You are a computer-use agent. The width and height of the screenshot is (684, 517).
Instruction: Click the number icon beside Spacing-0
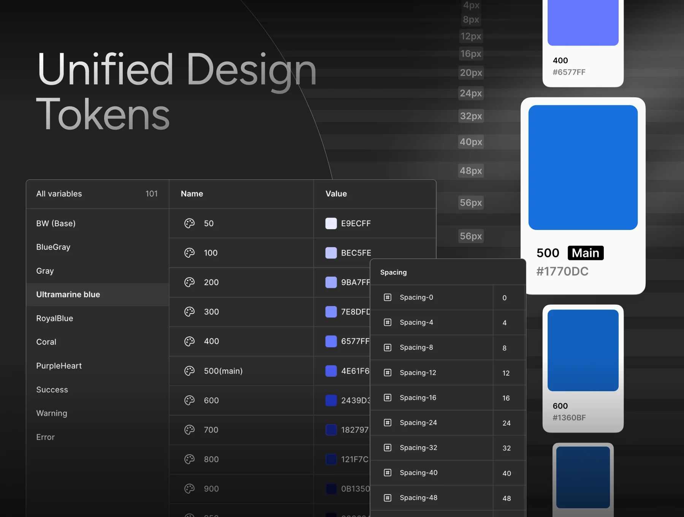click(388, 297)
